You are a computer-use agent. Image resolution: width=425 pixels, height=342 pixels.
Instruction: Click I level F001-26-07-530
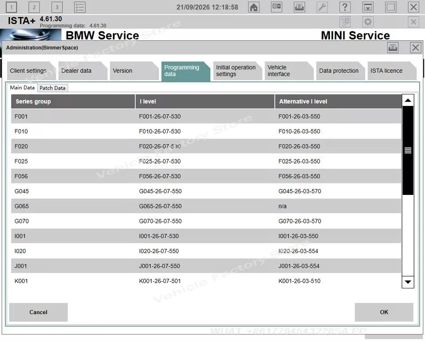(160, 117)
